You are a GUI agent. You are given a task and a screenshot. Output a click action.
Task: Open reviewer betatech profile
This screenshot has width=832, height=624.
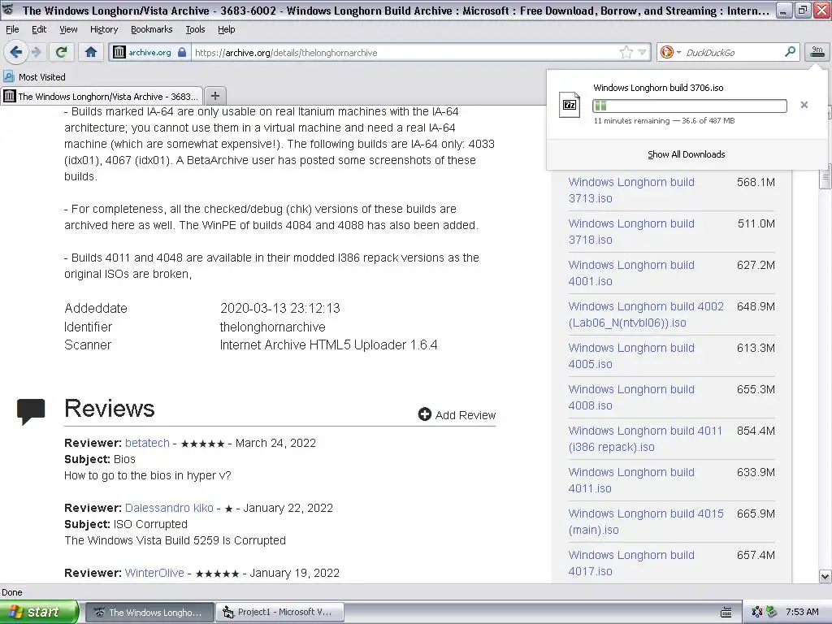tap(147, 443)
